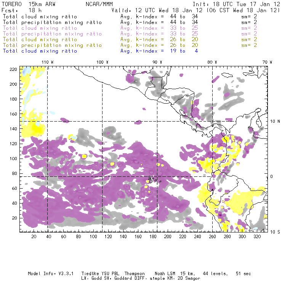This screenshot has width=282, height=282.
Task: Click the "10 S" latitude label
Action: pos(275,232)
